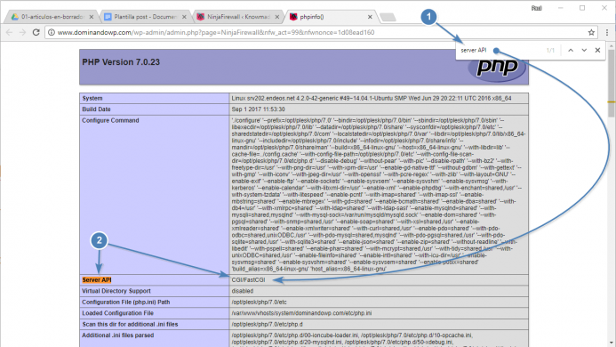The width and height of the screenshot is (616, 347).
Task: Open the NinjaFirewall tab
Action: click(x=236, y=17)
